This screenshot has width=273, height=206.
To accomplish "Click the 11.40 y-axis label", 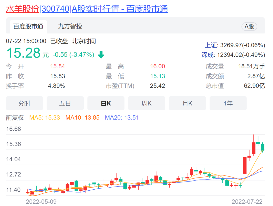I will pyautogui.click(x=14, y=190).
